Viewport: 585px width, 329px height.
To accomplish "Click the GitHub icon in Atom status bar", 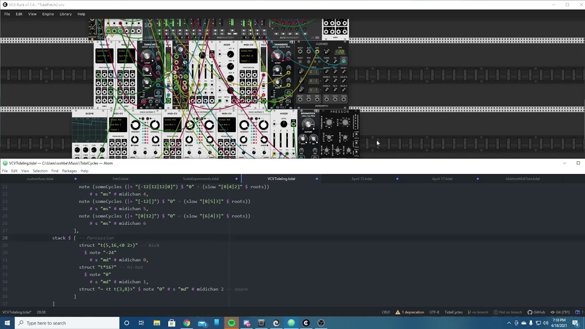I will tap(536, 312).
